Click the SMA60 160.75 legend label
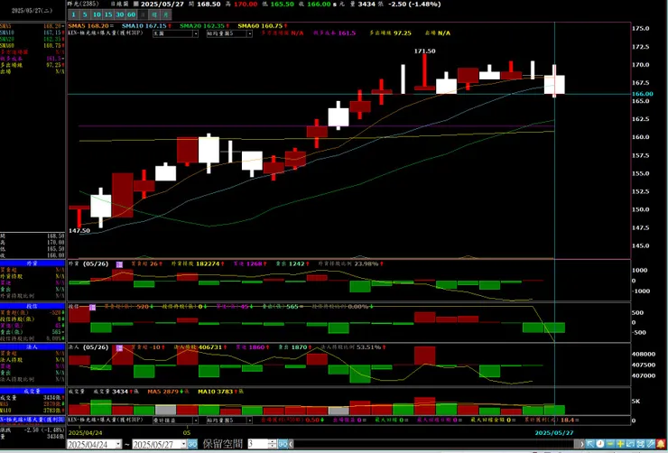Screen dimensions: 668x453 pos(260,26)
